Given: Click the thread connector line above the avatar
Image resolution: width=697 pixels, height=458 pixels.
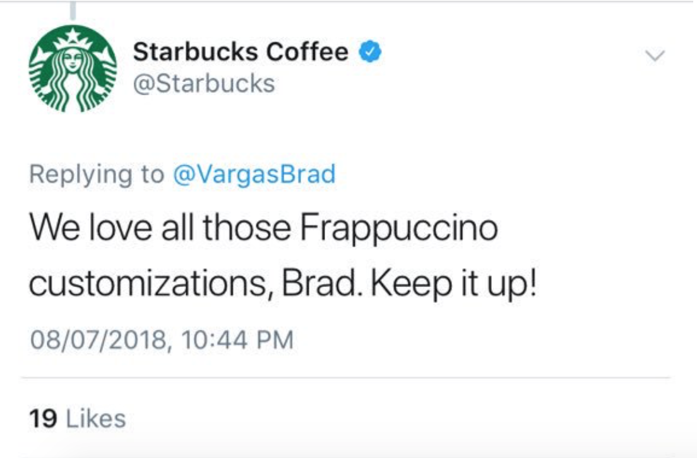Looking at the screenshot, I should [73, 10].
